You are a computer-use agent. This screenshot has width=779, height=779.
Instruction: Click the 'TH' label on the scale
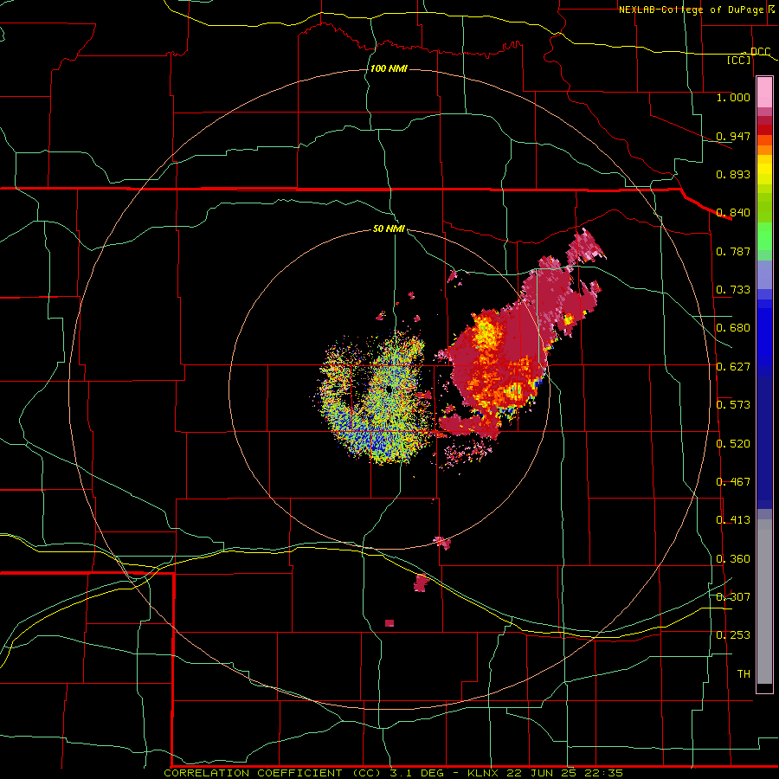tap(744, 674)
